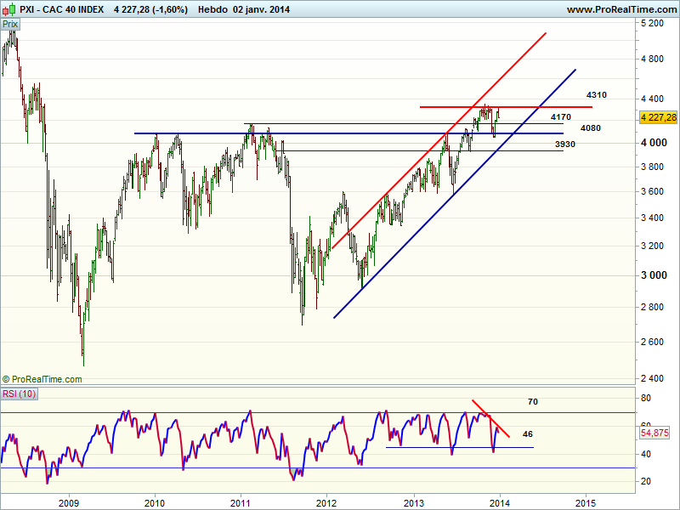Click the RSI 70 level annotation

click(x=532, y=401)
